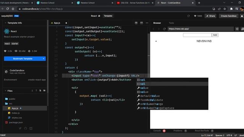Click the Bookmark Template button
The image size is (244, 137).
(x=23, y=59)
